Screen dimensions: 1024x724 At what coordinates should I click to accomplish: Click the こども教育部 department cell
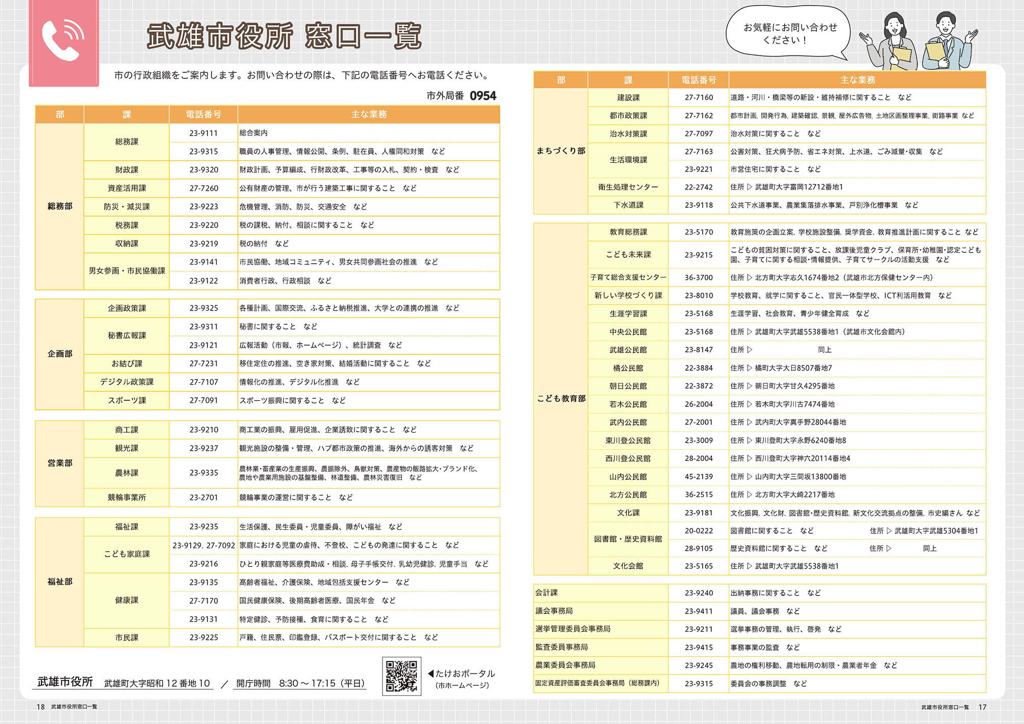[x=560, y=399]
